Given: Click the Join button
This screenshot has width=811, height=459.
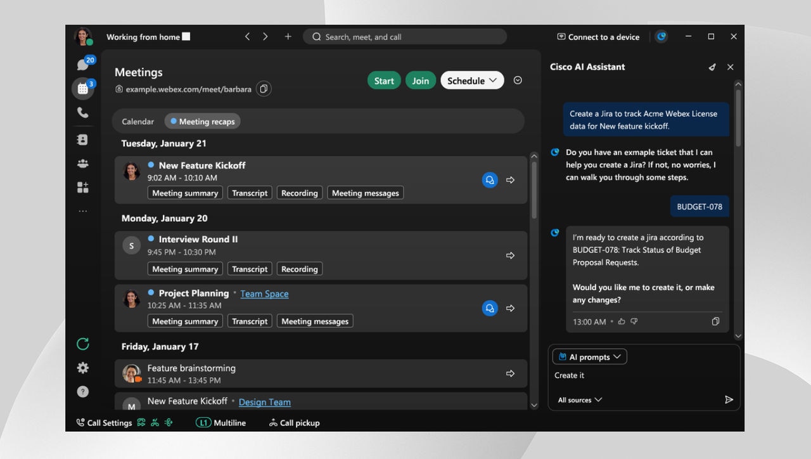Looking at the screenshot, I should [421, 81].
